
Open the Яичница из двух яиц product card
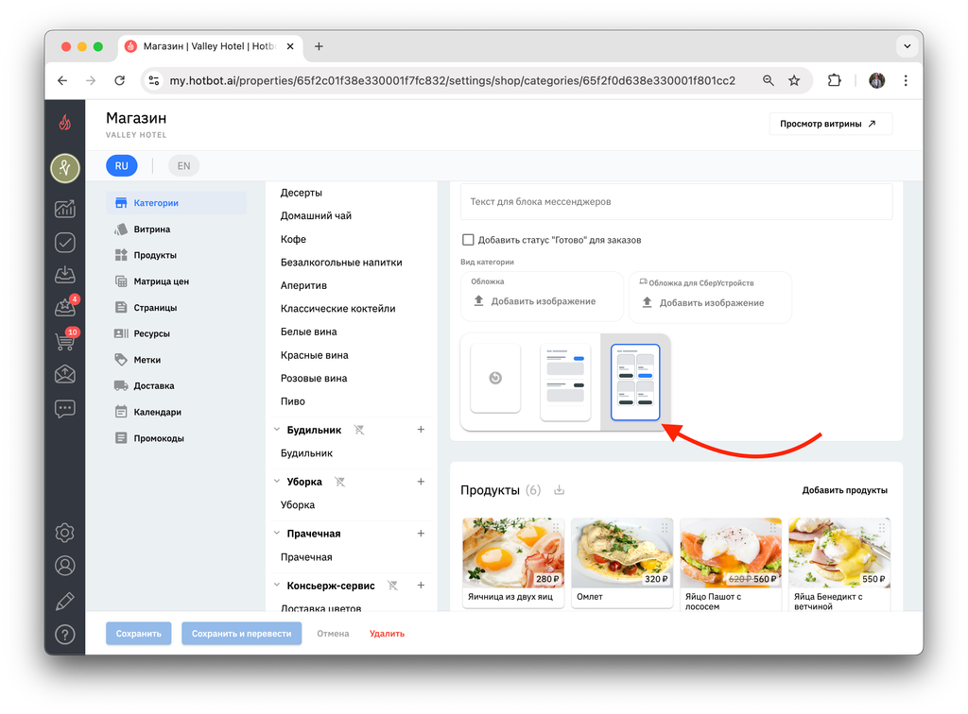click(513, 563)
